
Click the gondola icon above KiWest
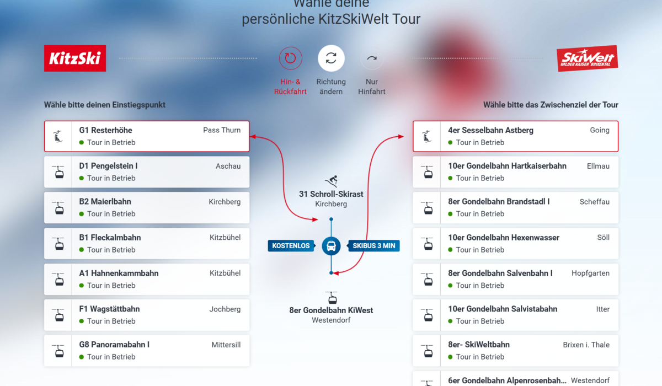[x=332, y=298]
